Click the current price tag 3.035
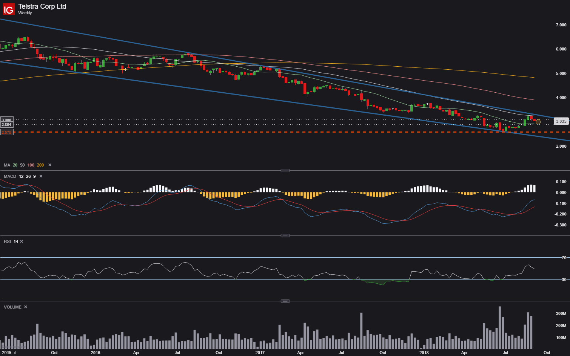Image resolution: width=570 pixels, height=356 pixels. pos(561,121)
